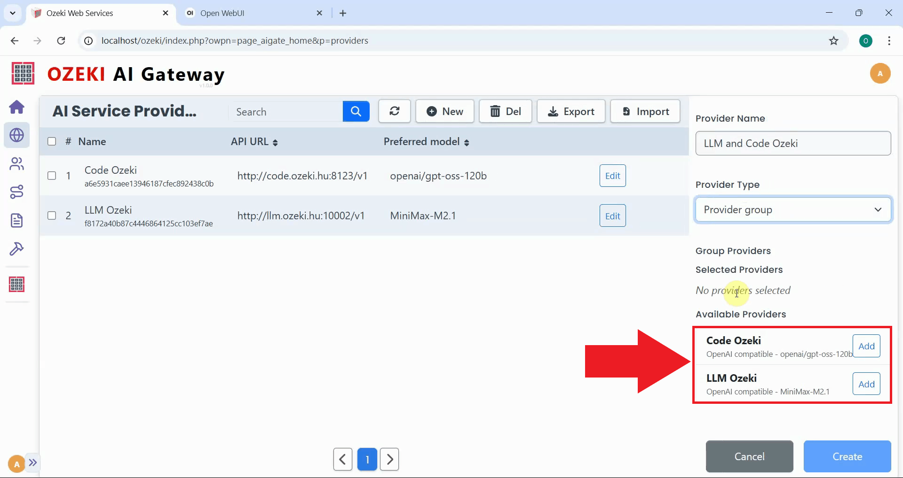
Task: Add Code Ozeki to the group
Action: (x=866, y=346)
